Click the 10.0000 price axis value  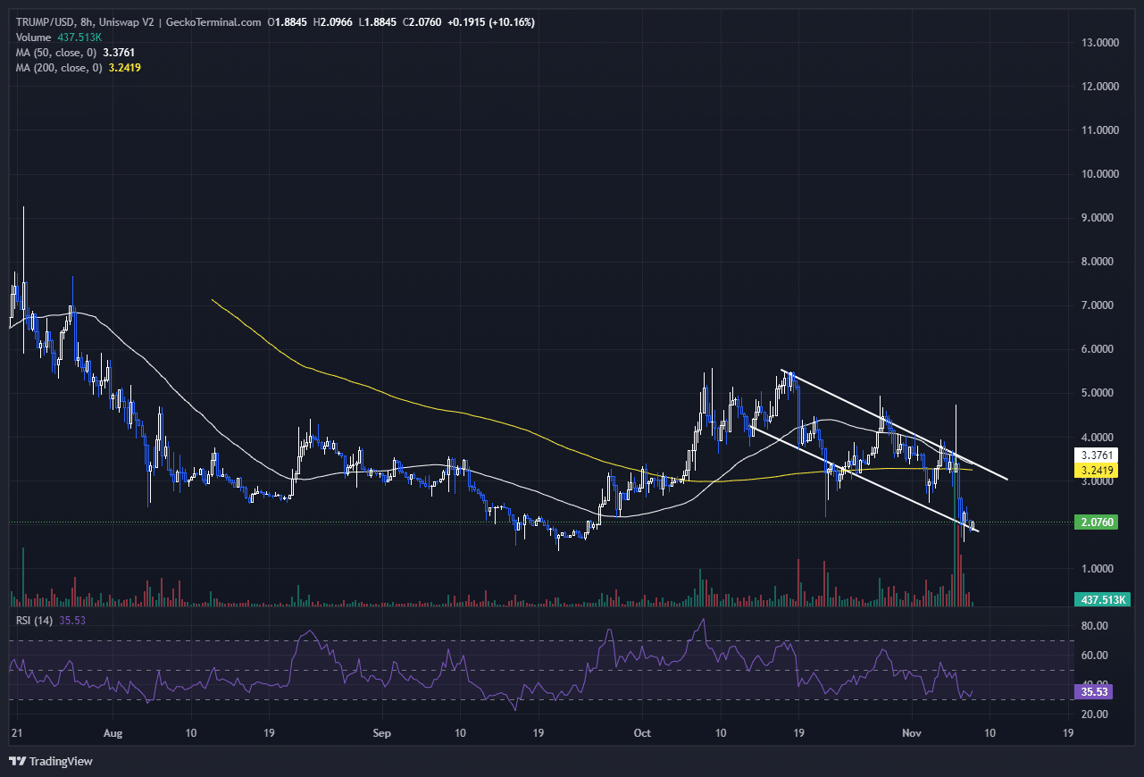tap(1098, 174)
